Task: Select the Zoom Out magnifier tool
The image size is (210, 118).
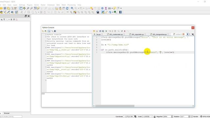Action: pyautogui.click(x=31, y=8)
